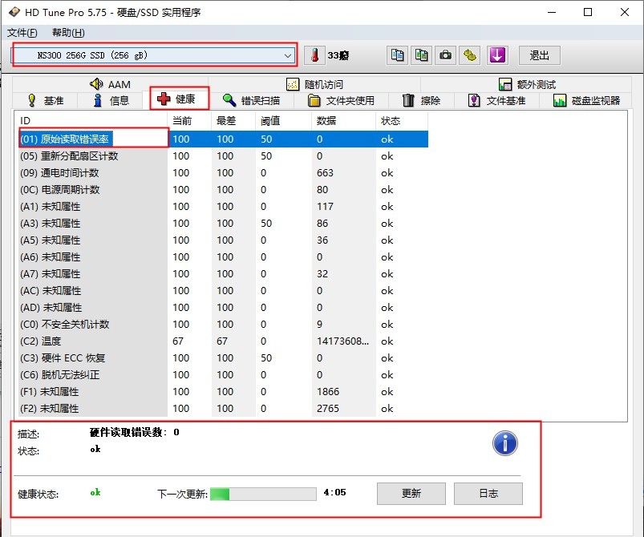This screenshot has height=537, width=644.
Task: Click the copy results as image icon
Action: tap(421, 55)
